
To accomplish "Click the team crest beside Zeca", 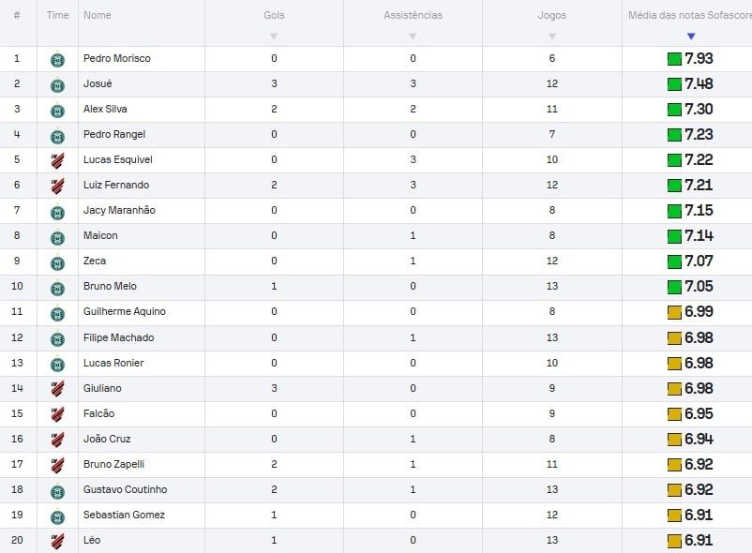I will tap(57, 262).
